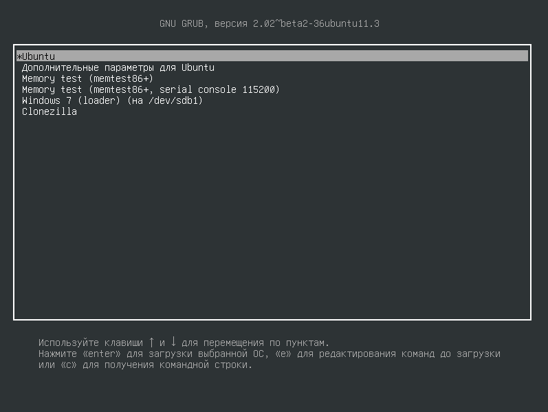Click the «c» command line hint

coord(69,365)
